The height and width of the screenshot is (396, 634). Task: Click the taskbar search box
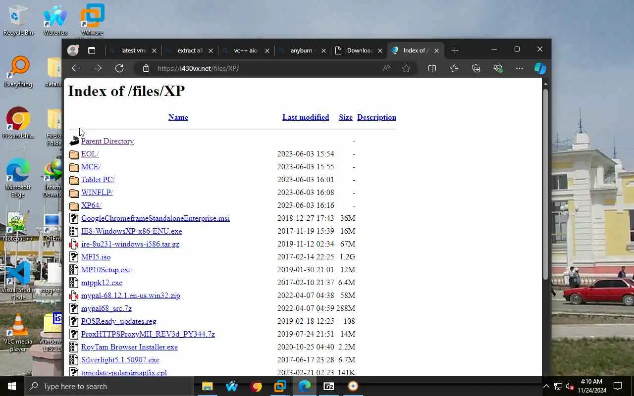(109, 386)
